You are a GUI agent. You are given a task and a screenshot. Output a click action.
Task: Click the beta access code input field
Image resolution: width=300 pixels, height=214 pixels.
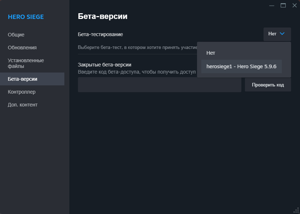[x=159, y=85]
